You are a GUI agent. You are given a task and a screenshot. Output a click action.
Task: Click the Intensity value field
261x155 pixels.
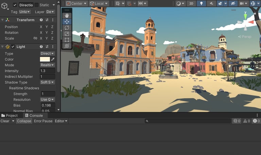pyautogui.click(x=48, y=71)
